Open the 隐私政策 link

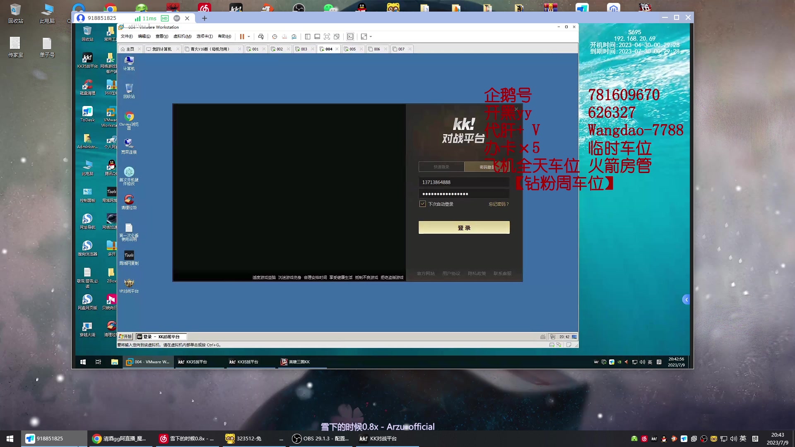coord(477,274)
